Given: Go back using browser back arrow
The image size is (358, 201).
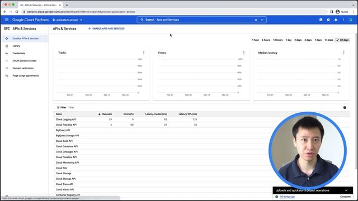Looking at the screenshot, I should (5, 12).
